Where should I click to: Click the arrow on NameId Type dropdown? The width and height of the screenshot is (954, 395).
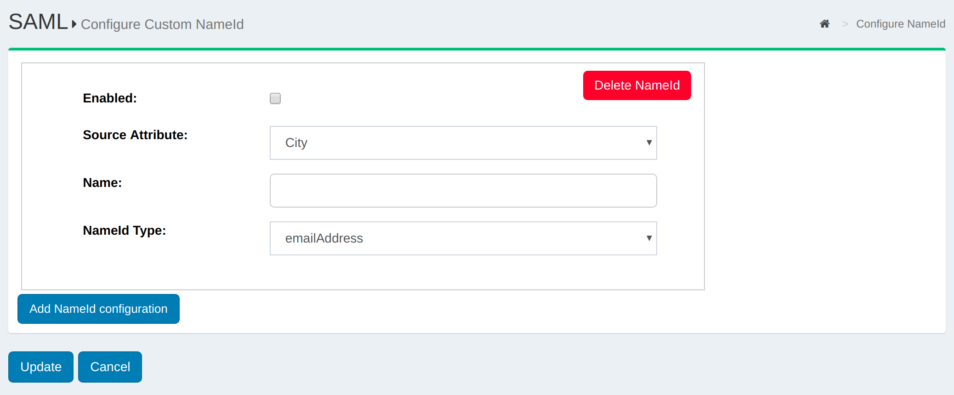pos(648,238)
